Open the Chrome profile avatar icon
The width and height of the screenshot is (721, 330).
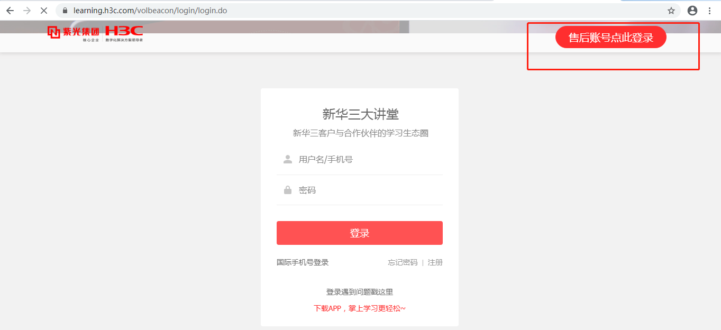tap(692, 11)
